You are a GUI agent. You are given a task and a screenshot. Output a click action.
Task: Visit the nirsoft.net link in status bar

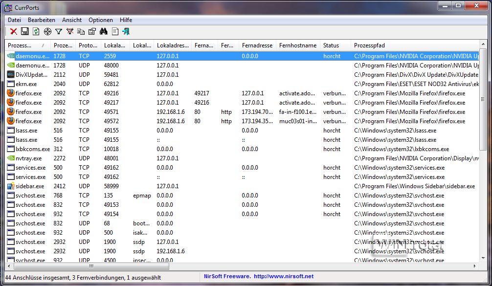pyautogui.click(x=284, y=277)
